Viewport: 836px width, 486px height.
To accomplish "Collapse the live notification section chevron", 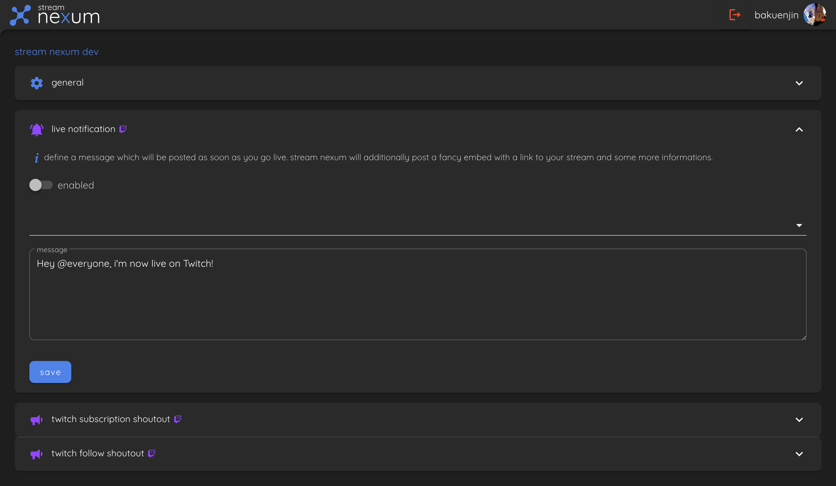I will (799, 130).
